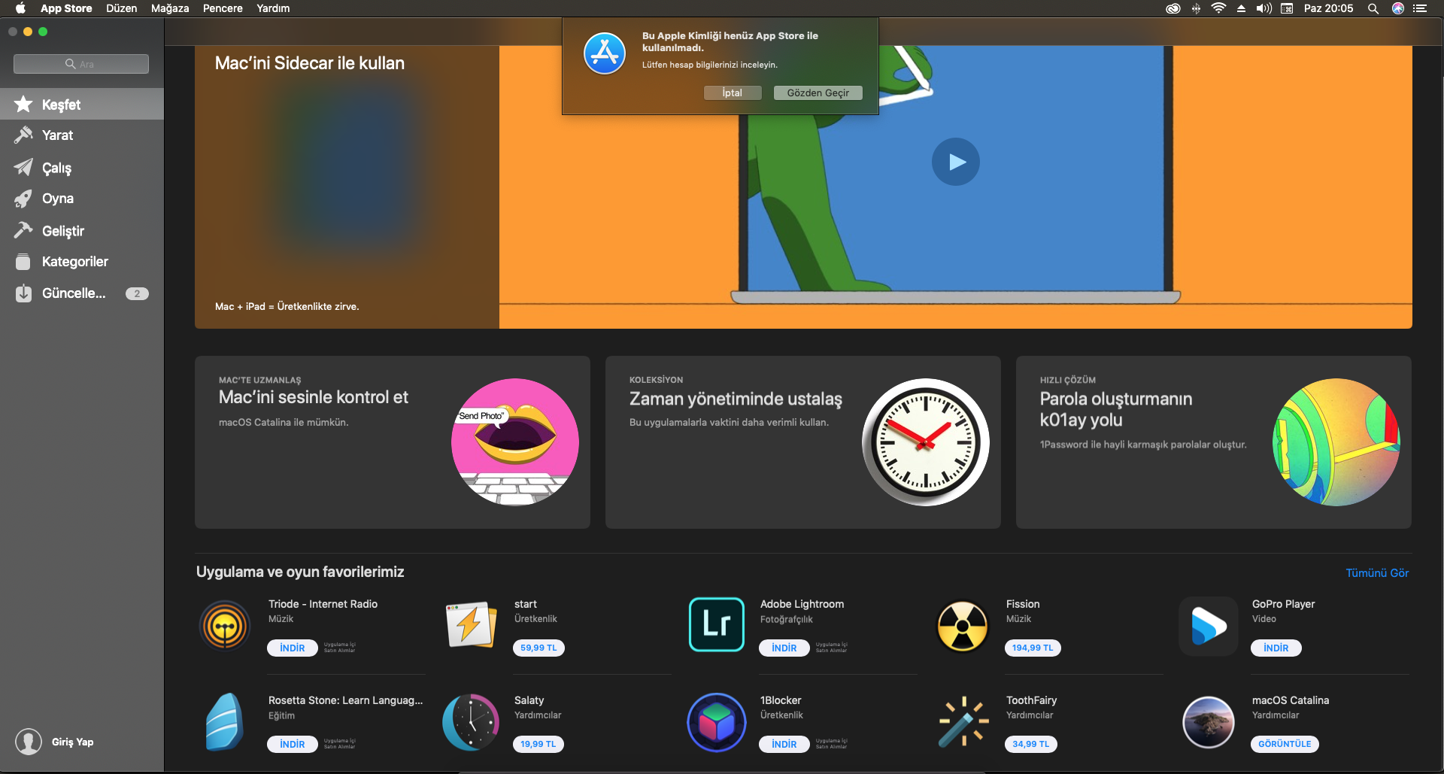The width and height of the screenshot is (1444, 774).
Task: Open Spotlight search in the menu bar
Action: pyautogui.click(x=1373, y=8)
